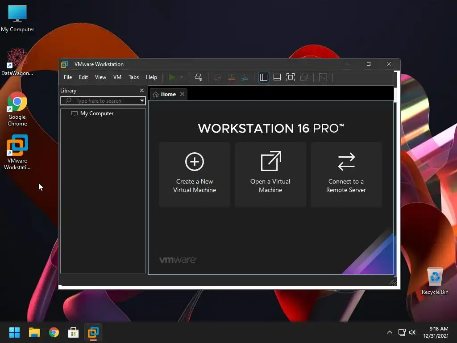Click the Revert to Snapshot toolbar icon
The height and width of the screenshot is (343, 457).
pos(231,77)
